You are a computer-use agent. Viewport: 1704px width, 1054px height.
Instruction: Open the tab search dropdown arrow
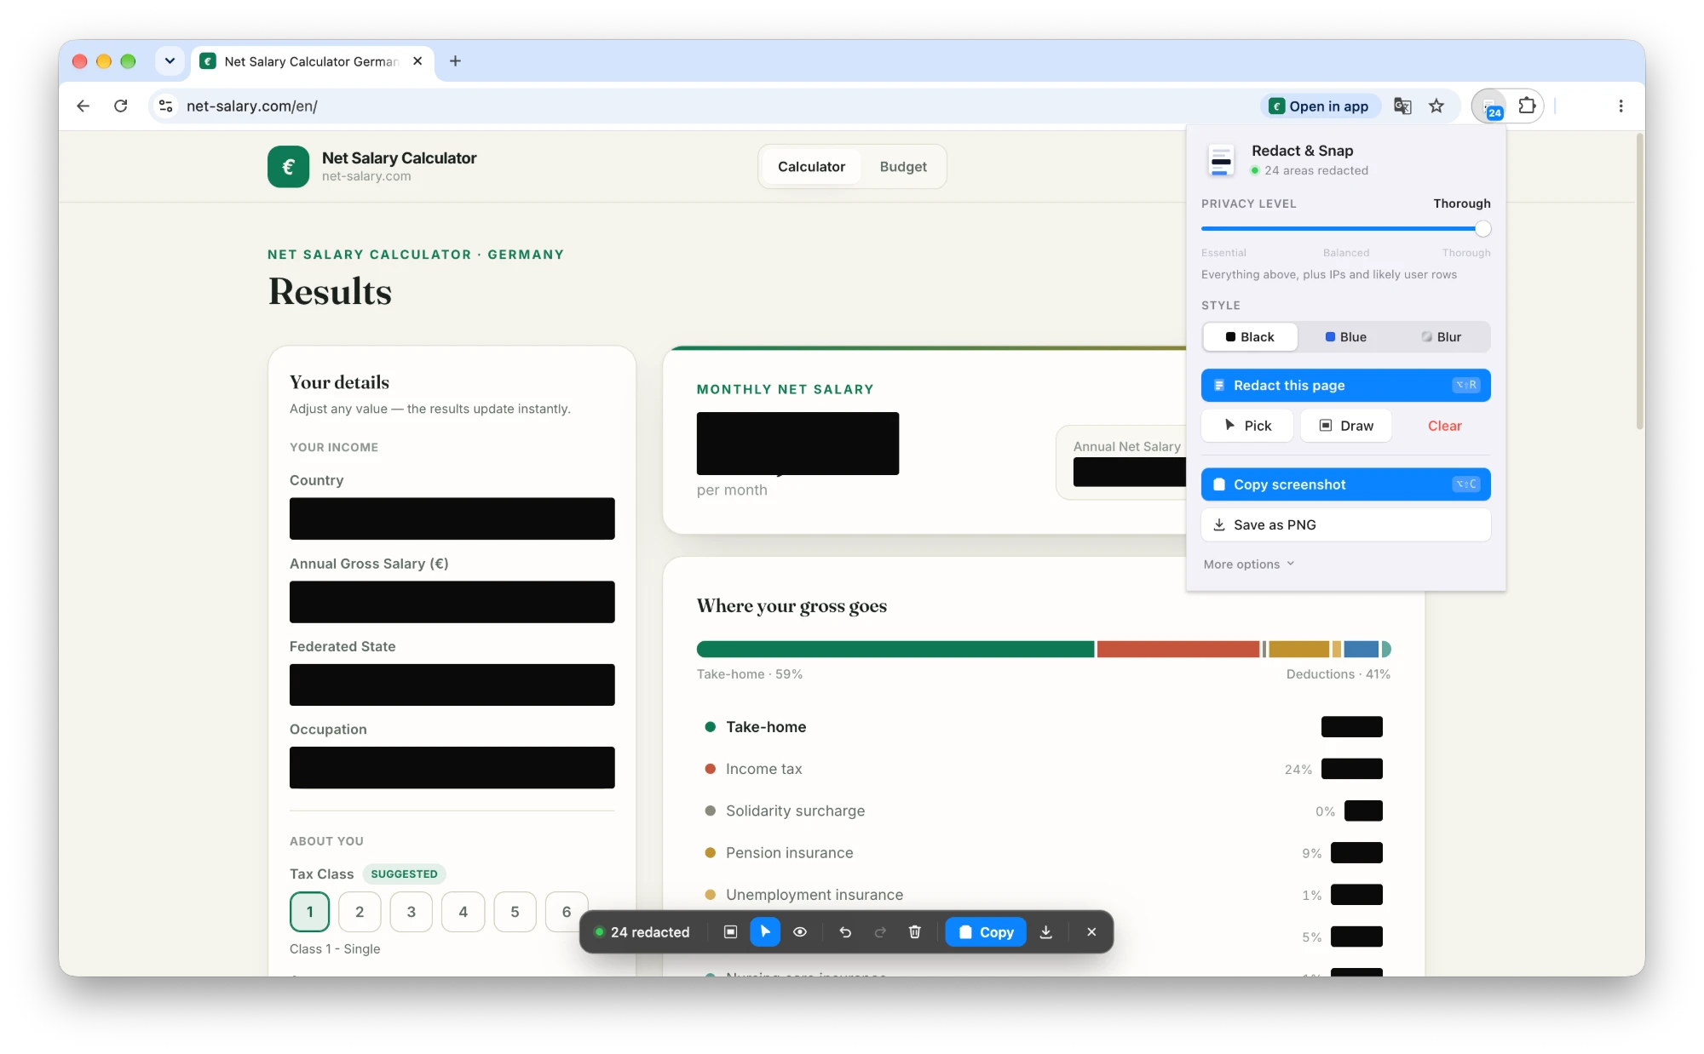[170, 60]
